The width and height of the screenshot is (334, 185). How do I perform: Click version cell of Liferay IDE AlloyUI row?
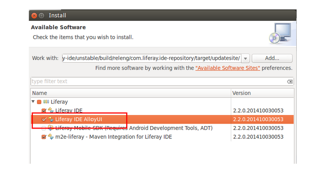point(258,119)
